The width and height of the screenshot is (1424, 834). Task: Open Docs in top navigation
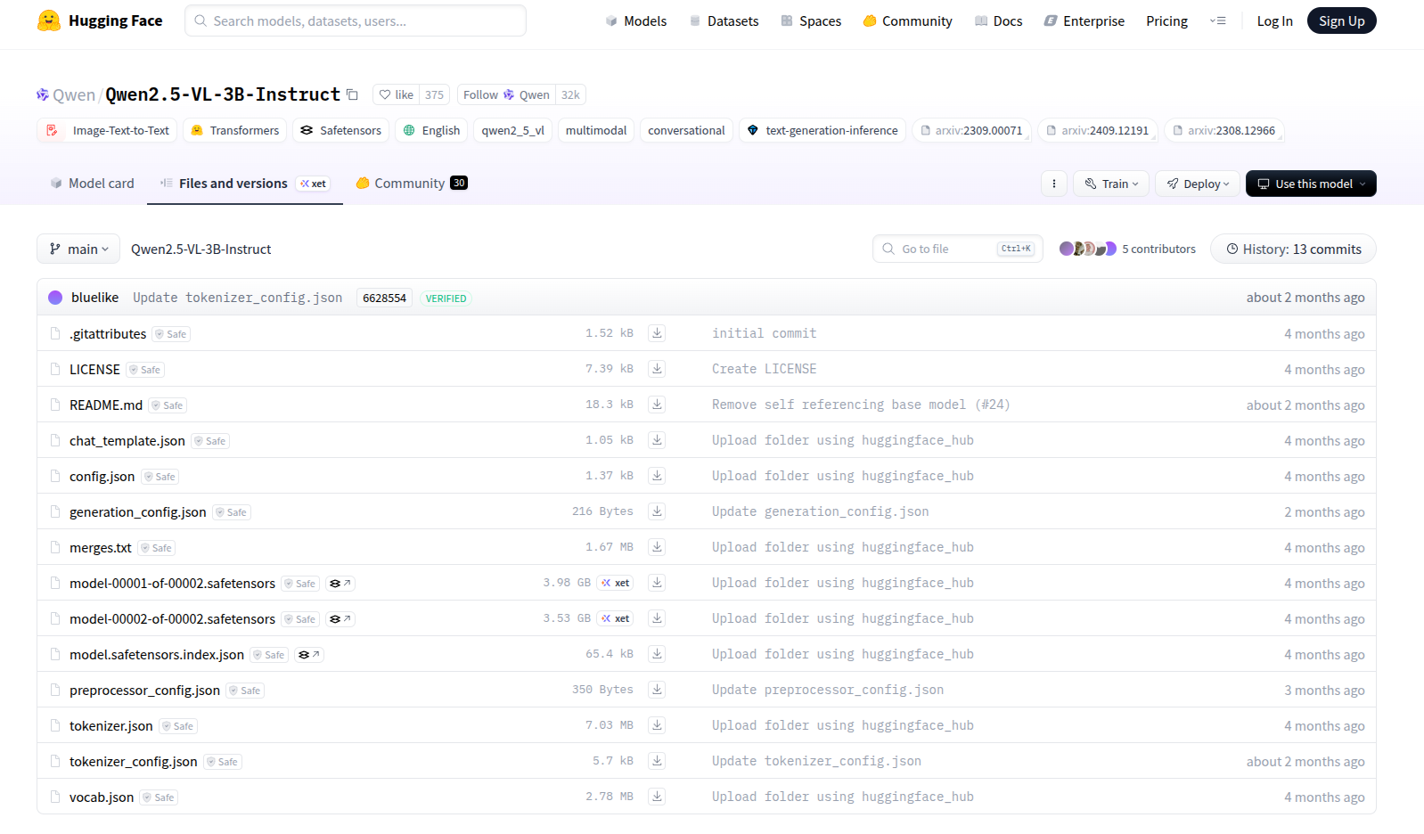point(999,20)
